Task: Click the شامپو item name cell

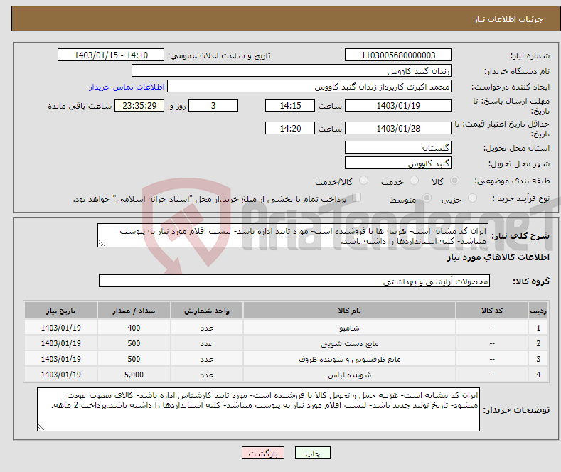Action: 349,328
